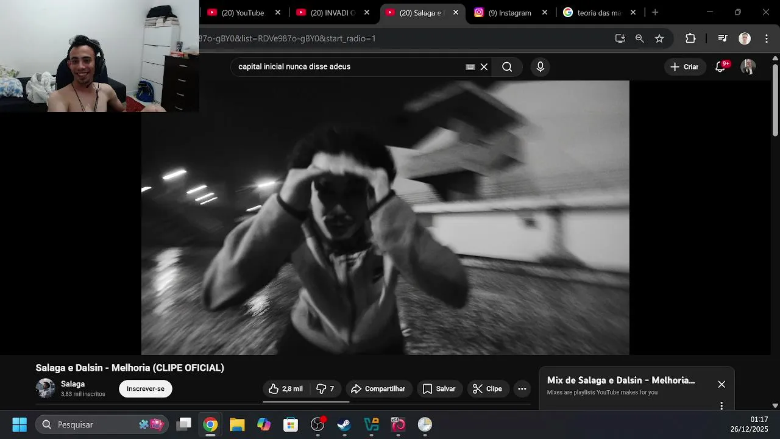Click the 'Criar' create button

[x=685, y=67]
